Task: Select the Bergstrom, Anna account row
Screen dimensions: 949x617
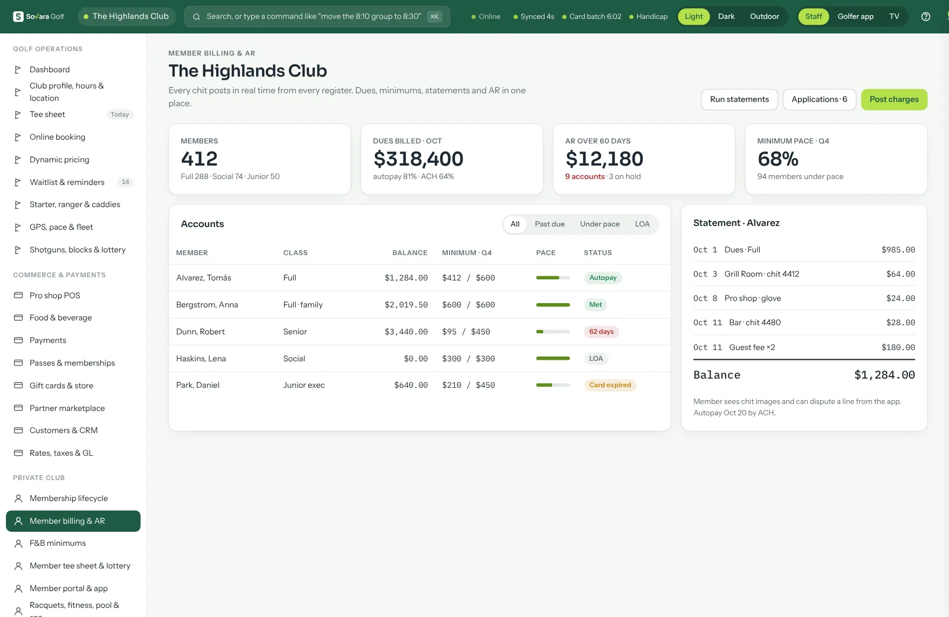Action: [x=420, y=305]
